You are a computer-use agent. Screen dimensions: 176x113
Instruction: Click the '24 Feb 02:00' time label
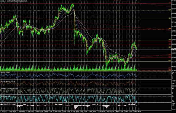(x=66, y=111)
